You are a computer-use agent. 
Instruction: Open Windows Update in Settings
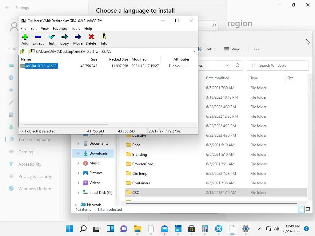[x=34, y=189]
